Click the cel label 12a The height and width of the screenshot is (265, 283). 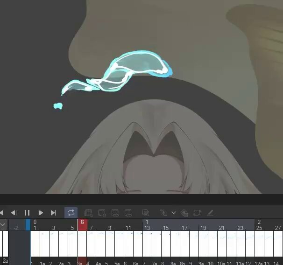pyautogui.click(x=258, y=263)
